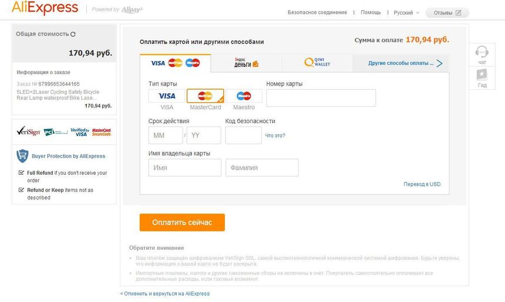Expand Другие способы оплаты options

pos(405,63)
